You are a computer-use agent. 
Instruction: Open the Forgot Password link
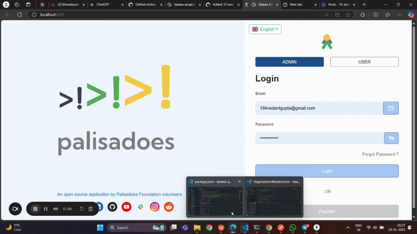point(381,154)
